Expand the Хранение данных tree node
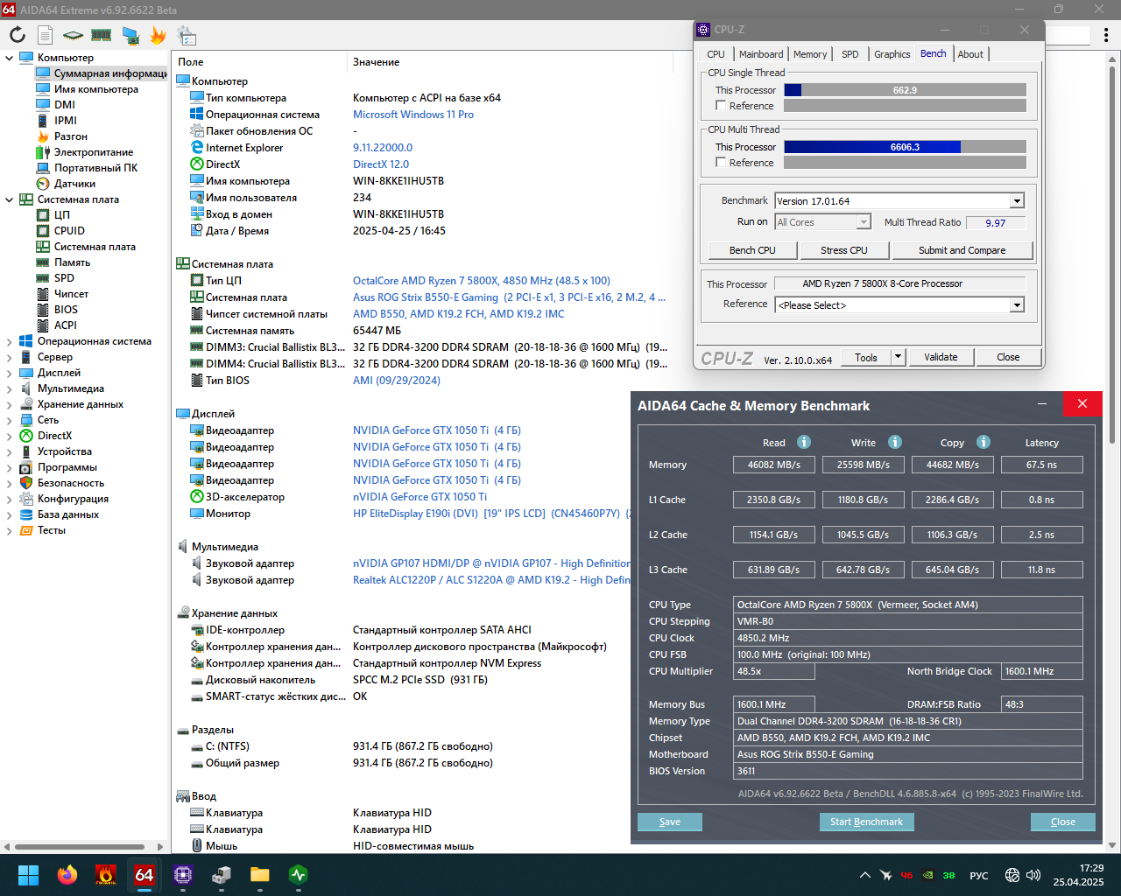Viewport: 1121px width, 896px height. (10, 404)
